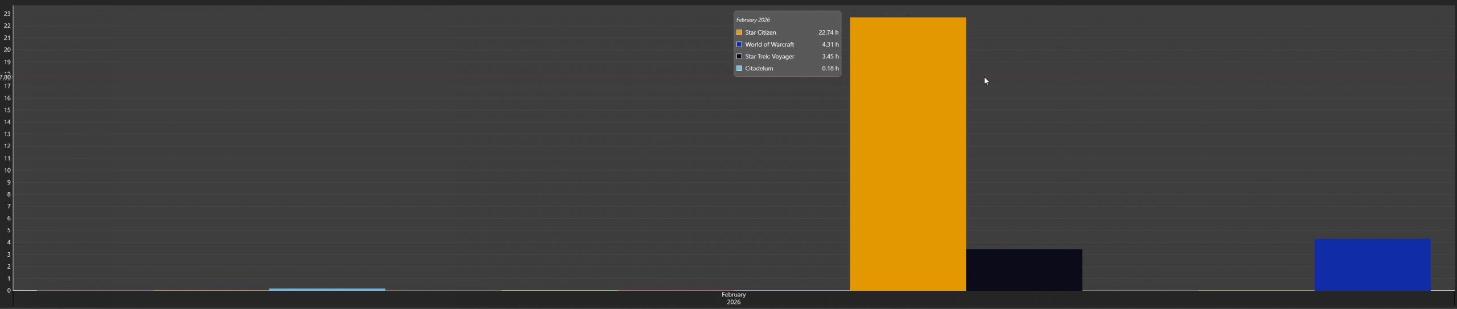Click the black Star Trek: Voyager swatch
The height and width of the screenshot is (309, 1457).
739,56
